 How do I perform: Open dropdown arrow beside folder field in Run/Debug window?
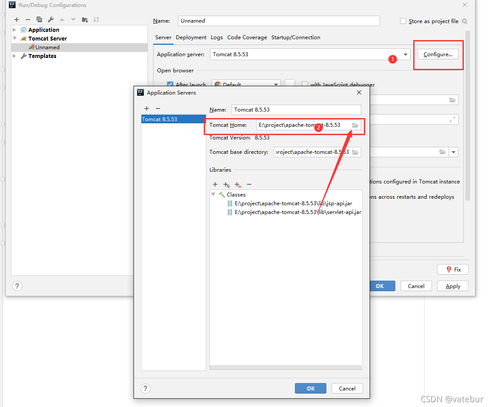[453, 153]
